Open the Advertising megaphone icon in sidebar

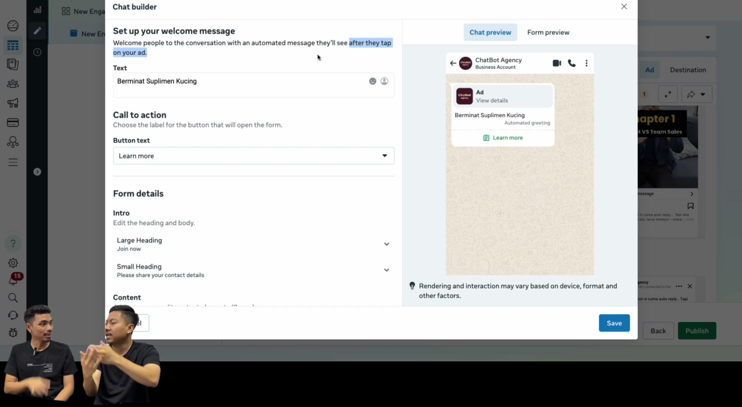(13, 103)
